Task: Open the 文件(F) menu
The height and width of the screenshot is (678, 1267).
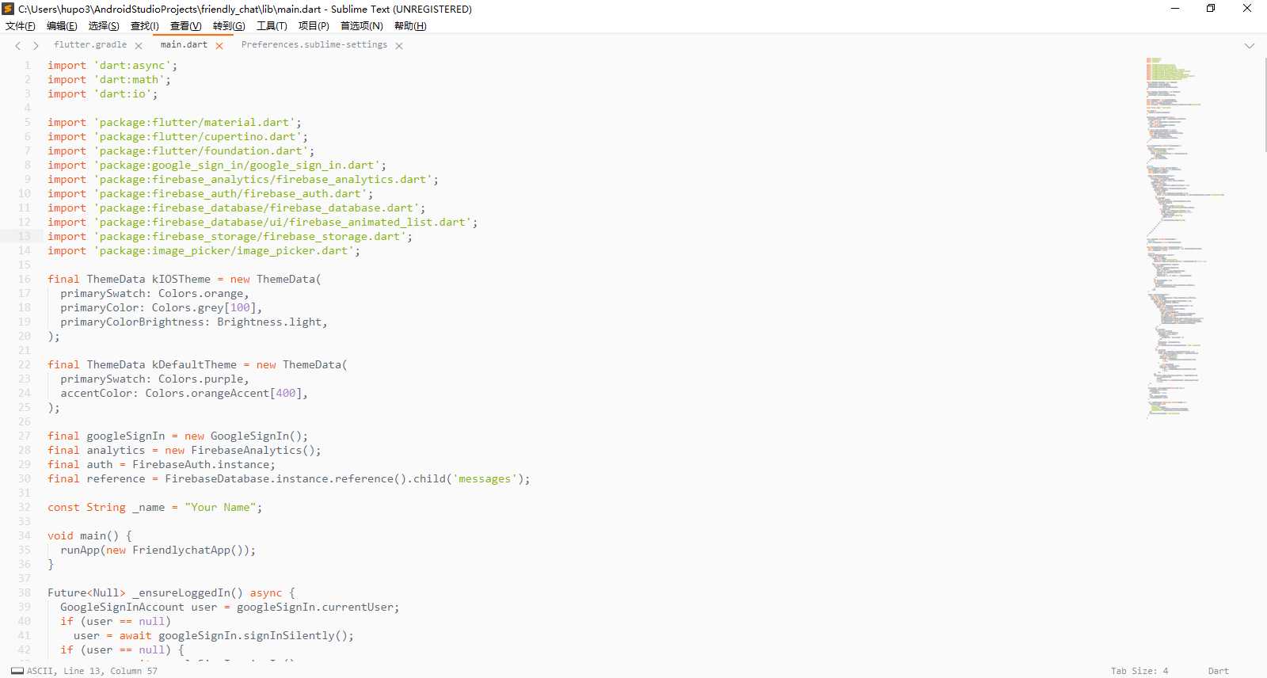Action: coord(21,26)
